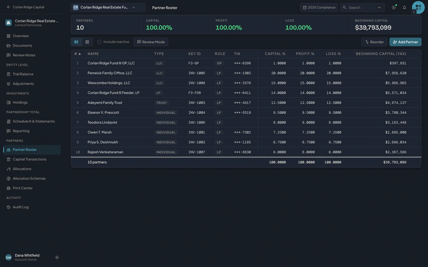Click the Adeyemi Family Trust name
Screen dimensions: 428x267
coord(105,103)
